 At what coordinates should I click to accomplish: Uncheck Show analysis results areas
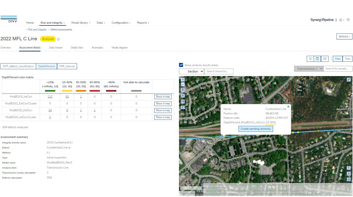[x=181, y=65]
